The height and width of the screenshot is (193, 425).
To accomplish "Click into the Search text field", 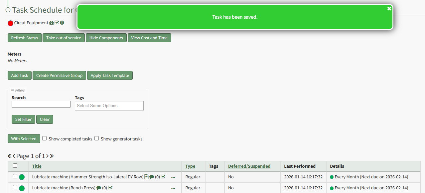I will (x=41, y=104).
